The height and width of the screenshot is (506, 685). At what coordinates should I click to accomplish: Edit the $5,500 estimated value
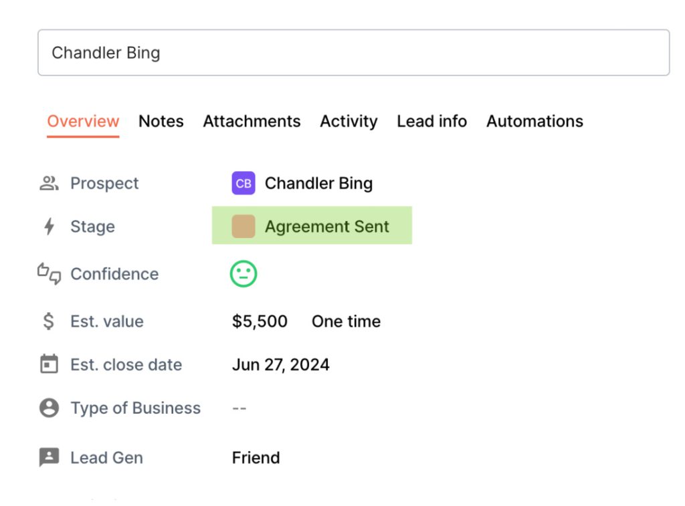click(x=260, y=322)
